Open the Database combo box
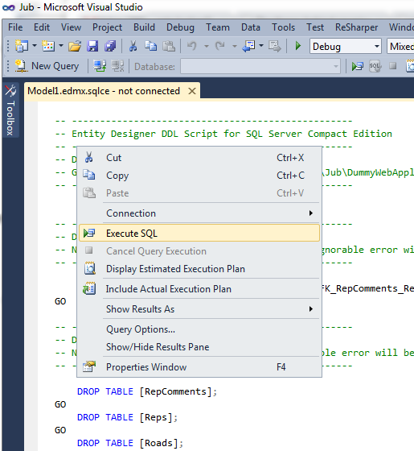This screenshot has width=414, height=451. coord(260,67)
